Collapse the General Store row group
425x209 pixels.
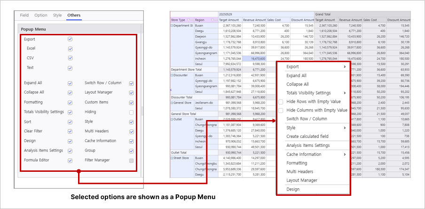click(x=172, y=103)
